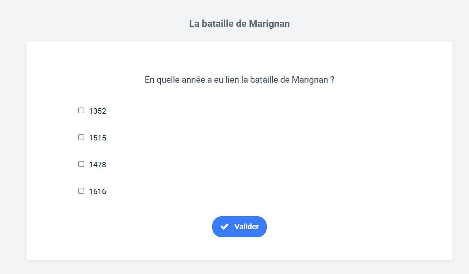Click the 1616 answer label text
This screenshot has height=274, width=469.
click(x=97, y=191)
